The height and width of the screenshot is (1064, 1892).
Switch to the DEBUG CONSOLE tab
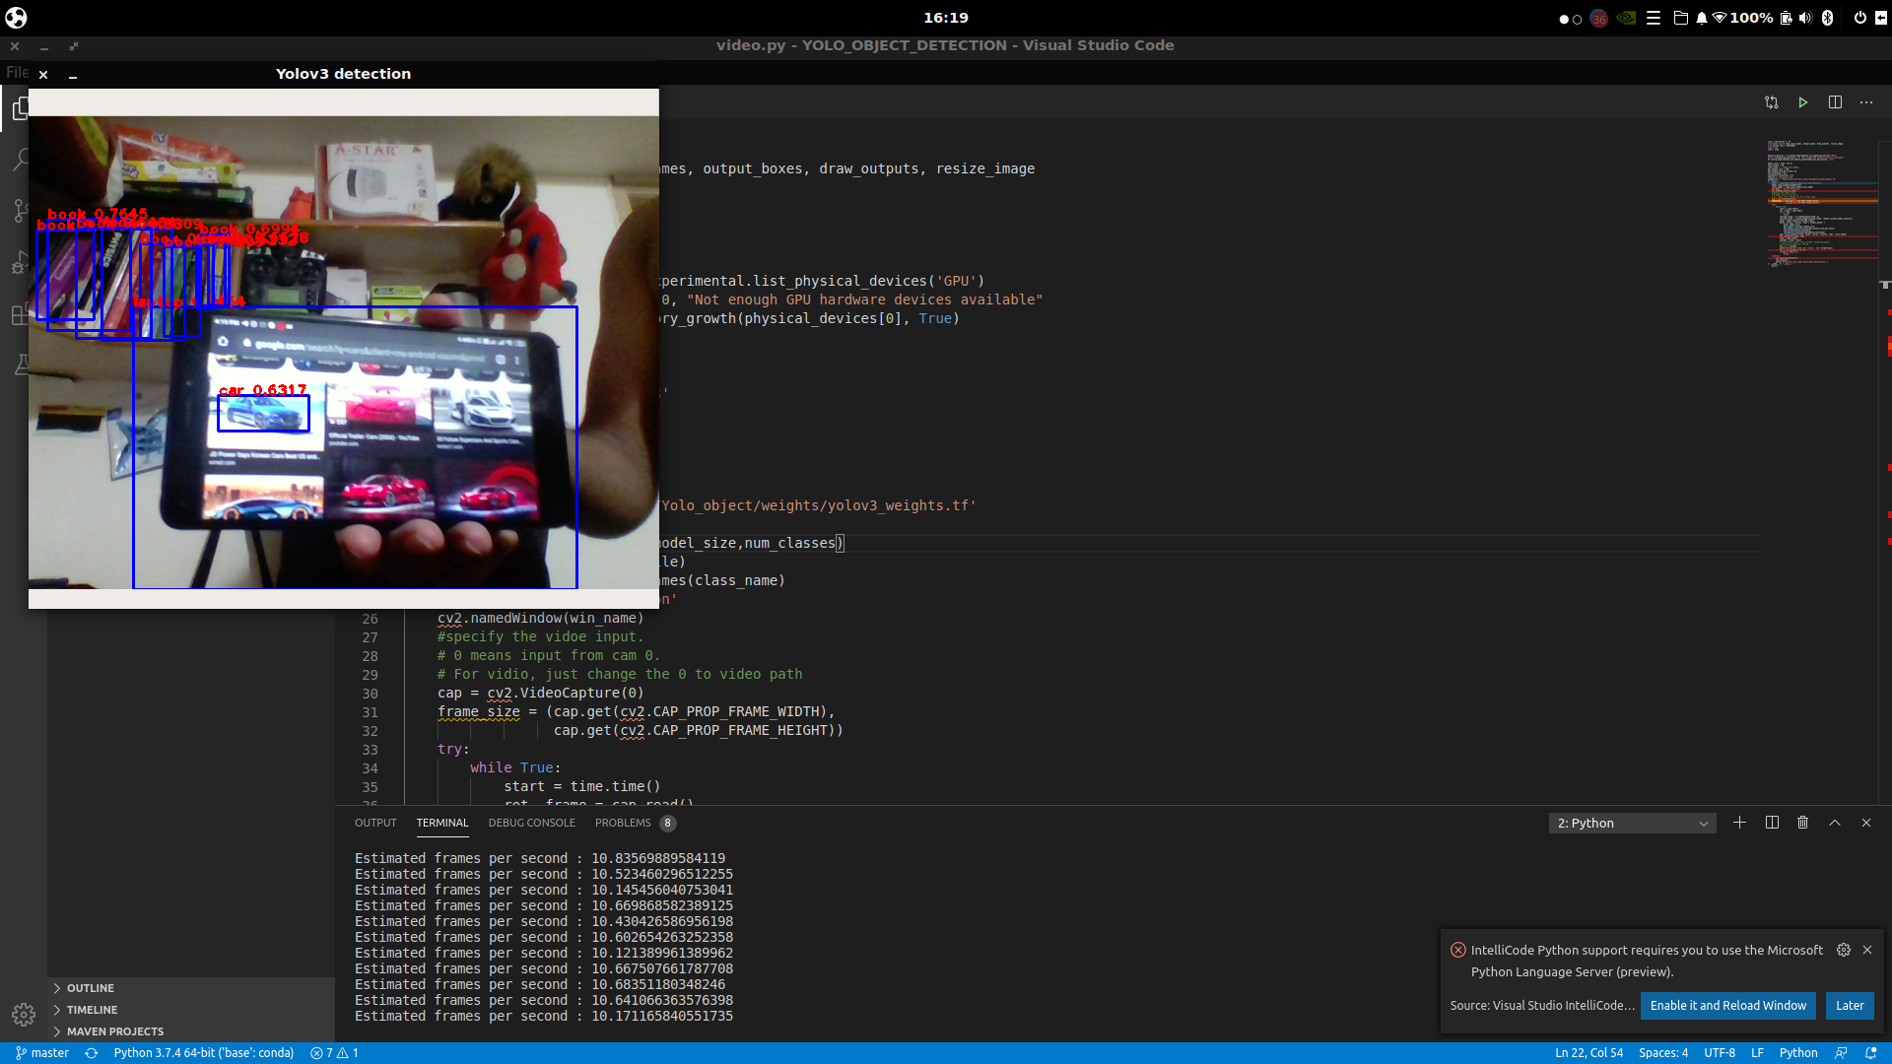(531, 823)
